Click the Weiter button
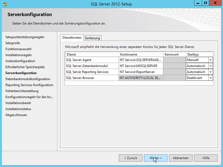This screenshot has width=223, height=167. point(155,158)
